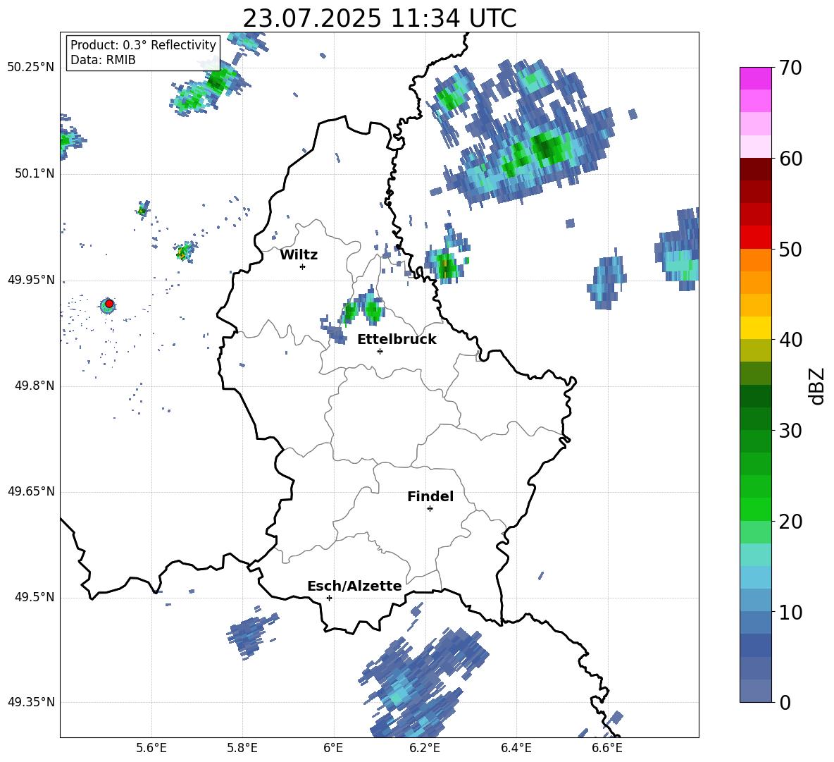The width and height of the screenshot is (834, 762).
Task: Click the 49.8°N latitude tick label
Action: pos(34,386)
